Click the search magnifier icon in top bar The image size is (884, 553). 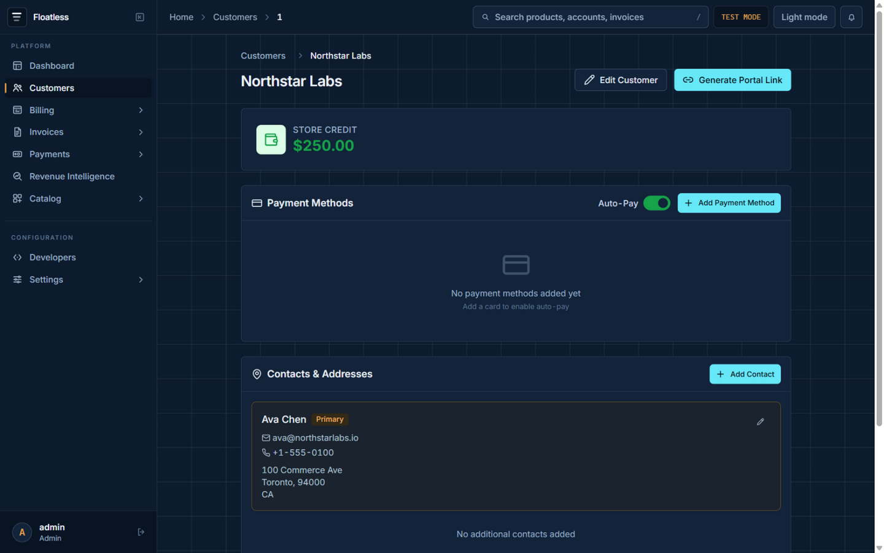pos(486,17)
